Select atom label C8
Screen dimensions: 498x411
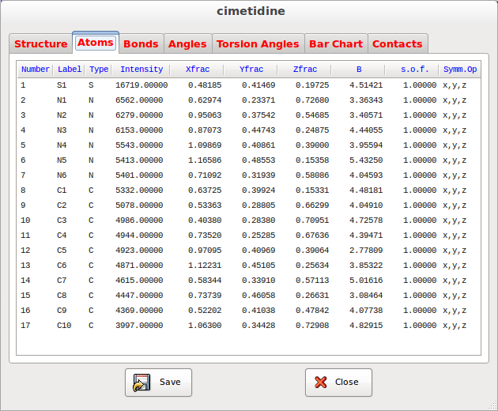pos(62,296)
